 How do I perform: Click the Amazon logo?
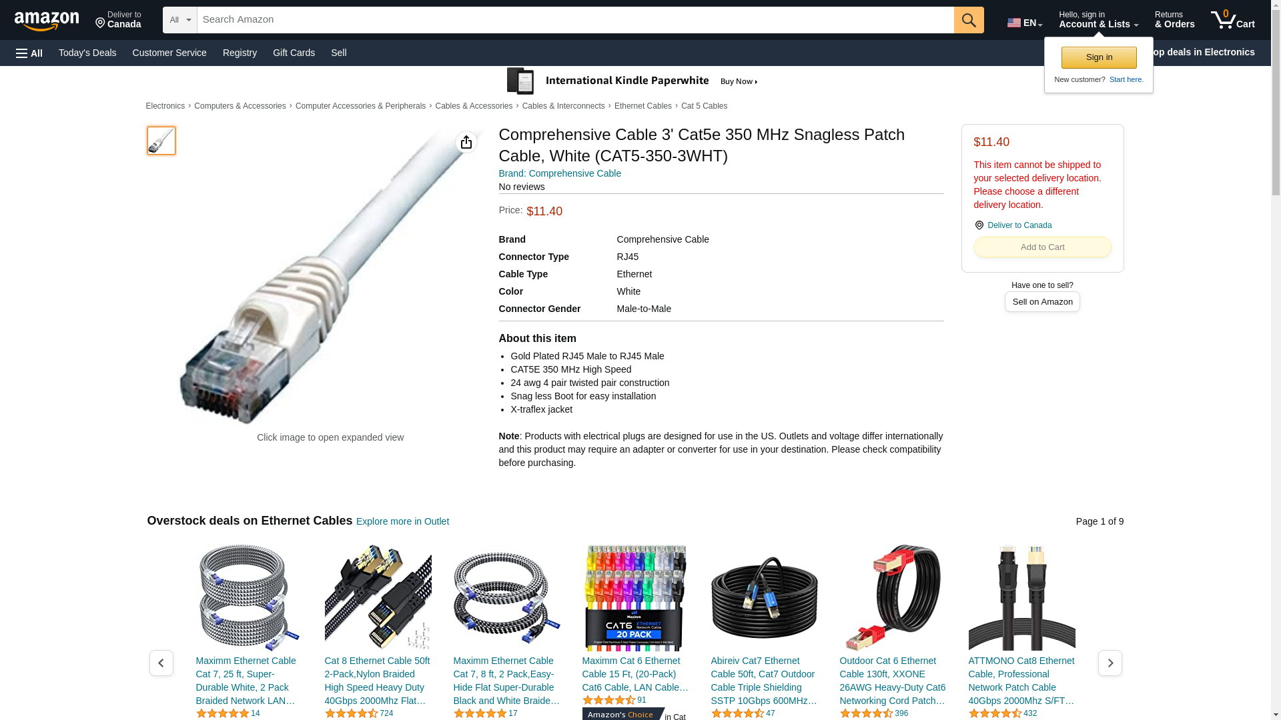47,21
